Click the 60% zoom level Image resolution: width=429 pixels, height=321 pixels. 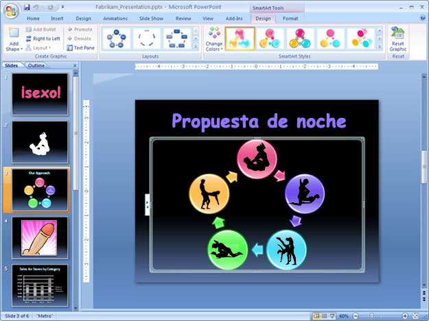(x=344, y=316)
